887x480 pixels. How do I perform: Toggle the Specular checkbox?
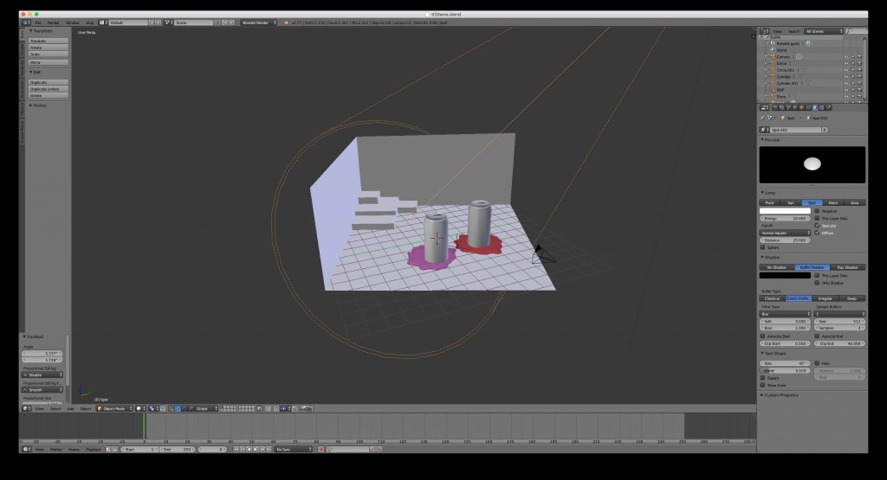(817, 226)
